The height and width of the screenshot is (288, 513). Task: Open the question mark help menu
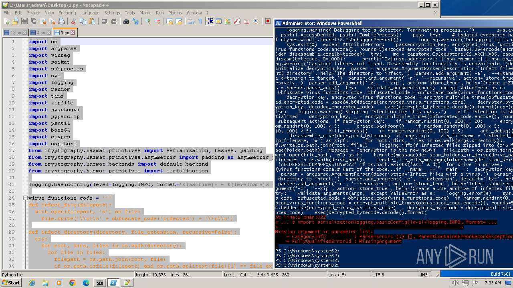pyautogui.click(x=207, y=13)
